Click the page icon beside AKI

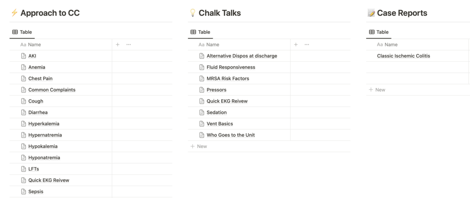coord(23,56)
